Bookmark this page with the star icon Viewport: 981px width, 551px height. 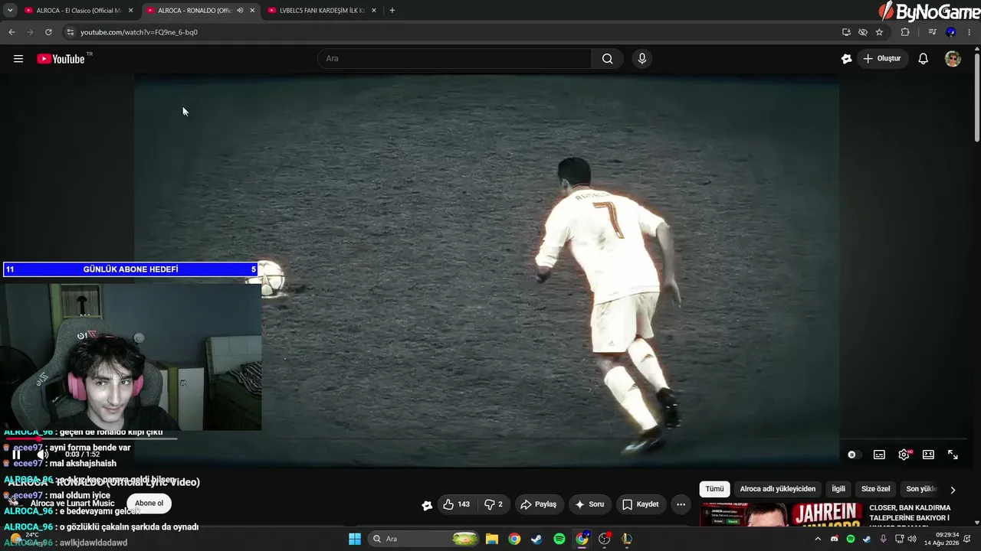(x=879, y=32)
